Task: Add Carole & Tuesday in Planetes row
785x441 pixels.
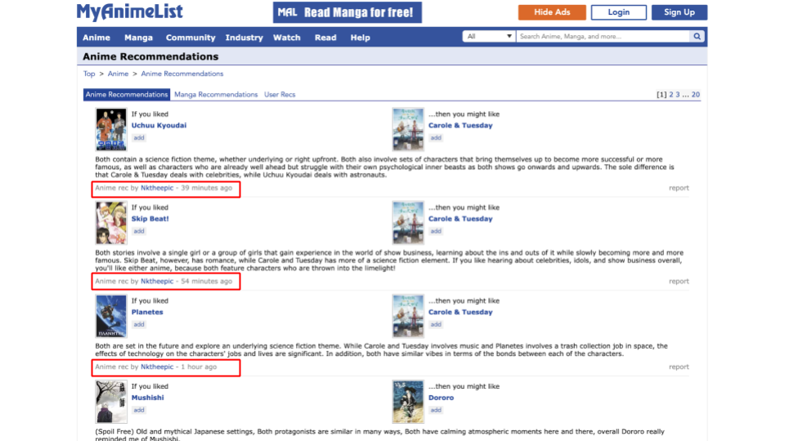Action: [x=436, y=324]
